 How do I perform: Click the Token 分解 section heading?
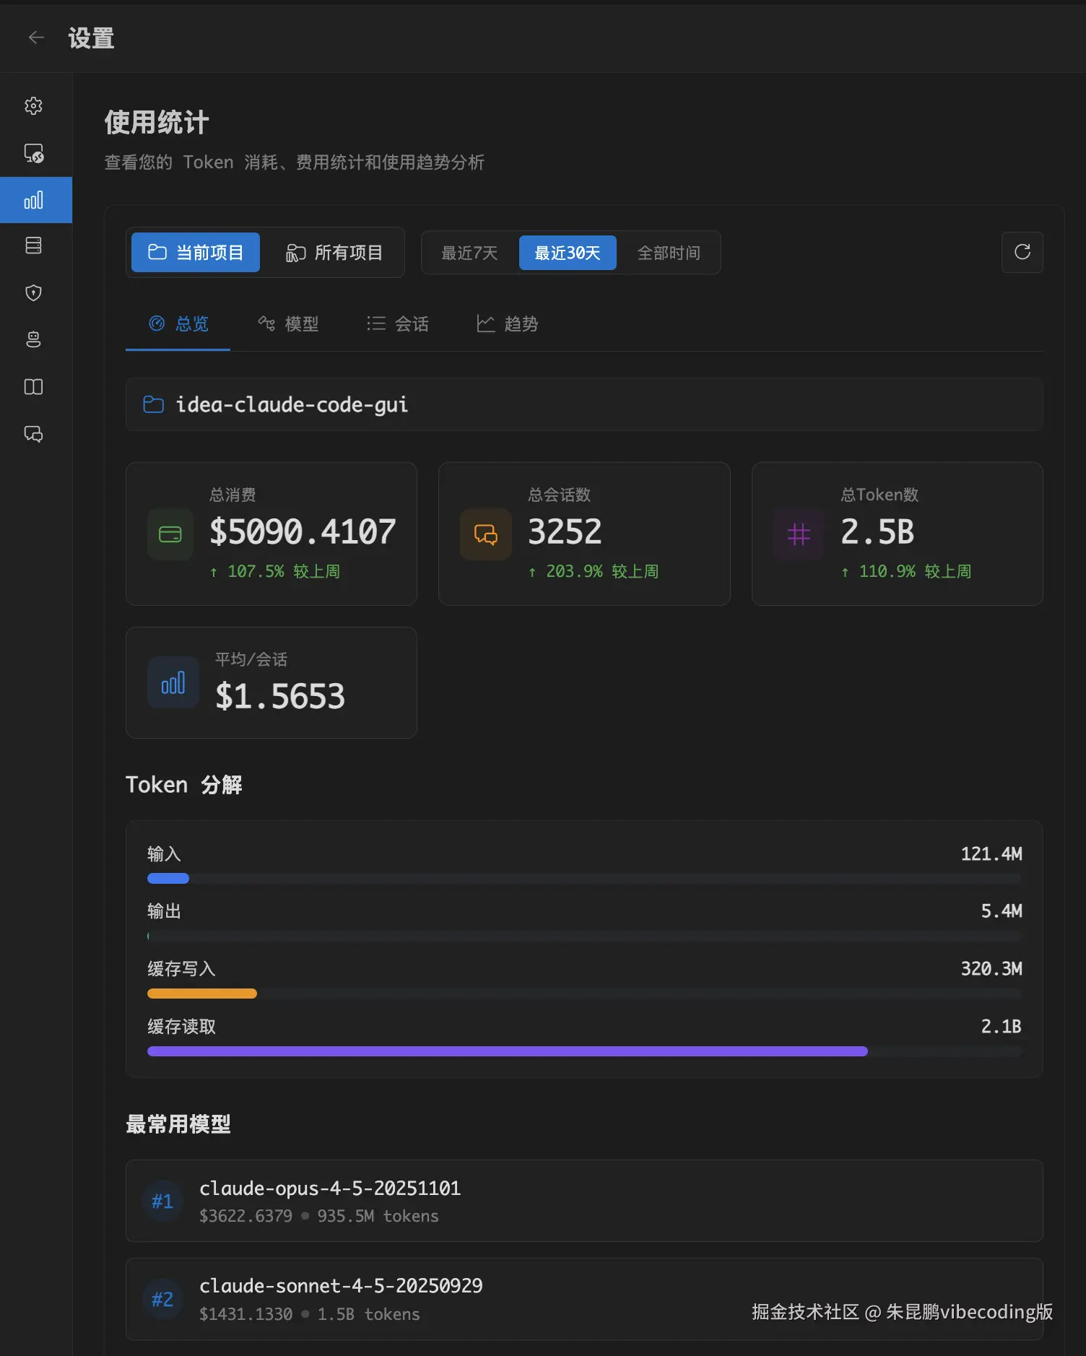[x=184, y=785]
